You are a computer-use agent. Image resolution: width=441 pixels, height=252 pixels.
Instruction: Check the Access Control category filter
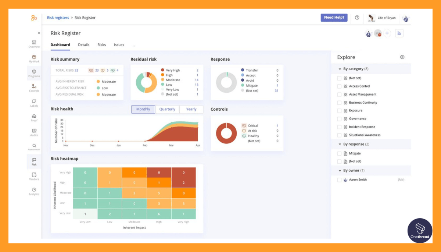(x=339, y=86)
